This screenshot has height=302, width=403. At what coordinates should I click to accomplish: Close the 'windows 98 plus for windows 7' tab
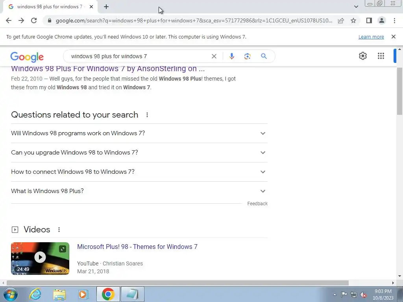[x=91, y=7]
